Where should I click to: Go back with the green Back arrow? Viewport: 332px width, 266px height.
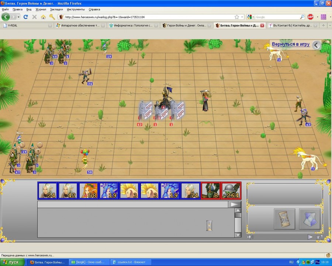pyautogui.click(x=6, y=17)
